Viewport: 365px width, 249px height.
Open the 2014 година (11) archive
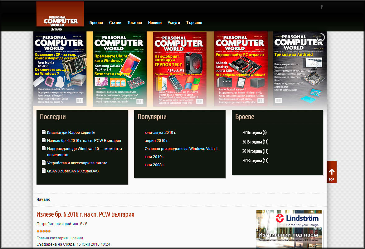point(255,151)
